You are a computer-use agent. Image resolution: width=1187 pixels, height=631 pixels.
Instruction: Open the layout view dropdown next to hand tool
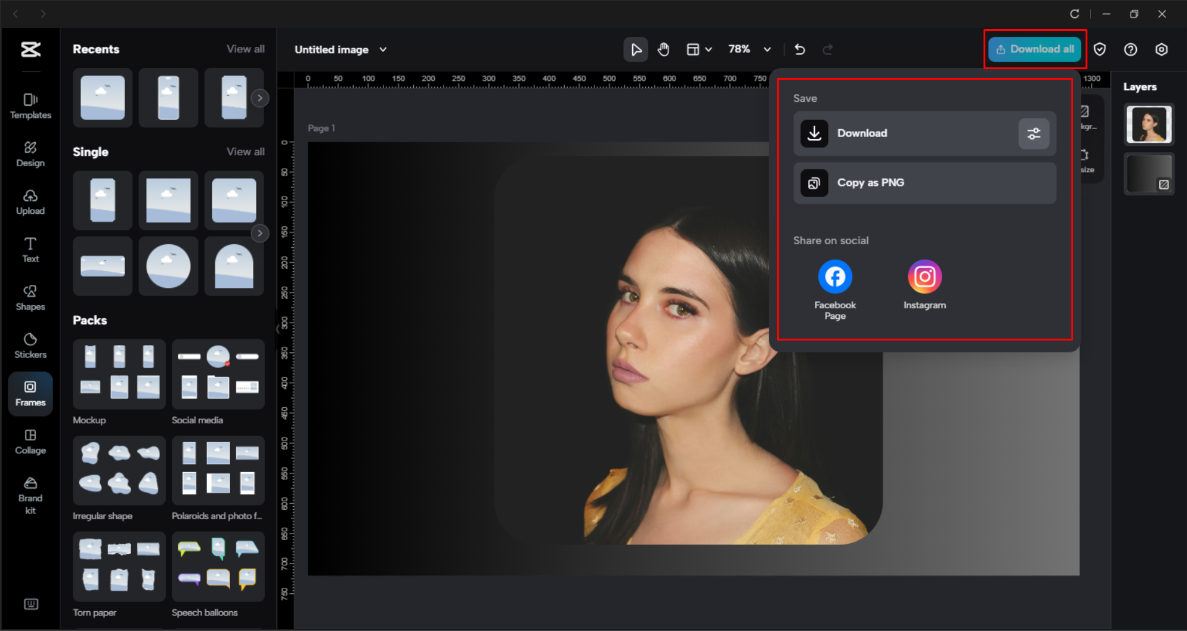tap(699, 49)
